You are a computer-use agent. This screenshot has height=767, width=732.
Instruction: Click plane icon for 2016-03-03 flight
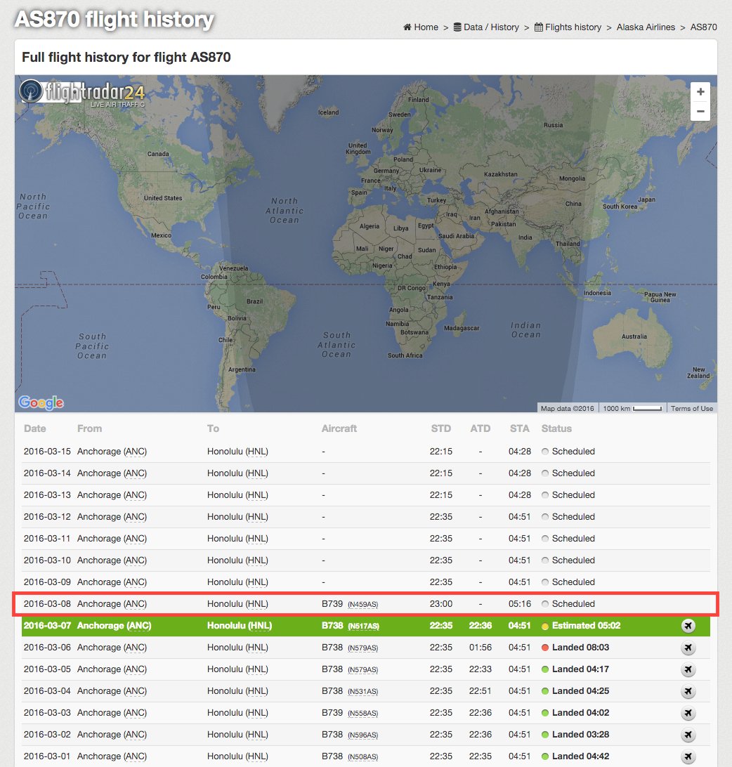coord(688,713)
